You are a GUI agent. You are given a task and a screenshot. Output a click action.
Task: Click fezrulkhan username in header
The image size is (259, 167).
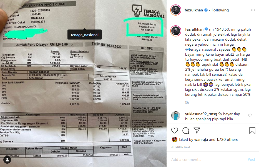tap(193, 10)
